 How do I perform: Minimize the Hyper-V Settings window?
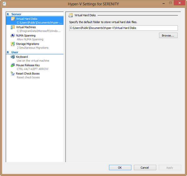164,3
